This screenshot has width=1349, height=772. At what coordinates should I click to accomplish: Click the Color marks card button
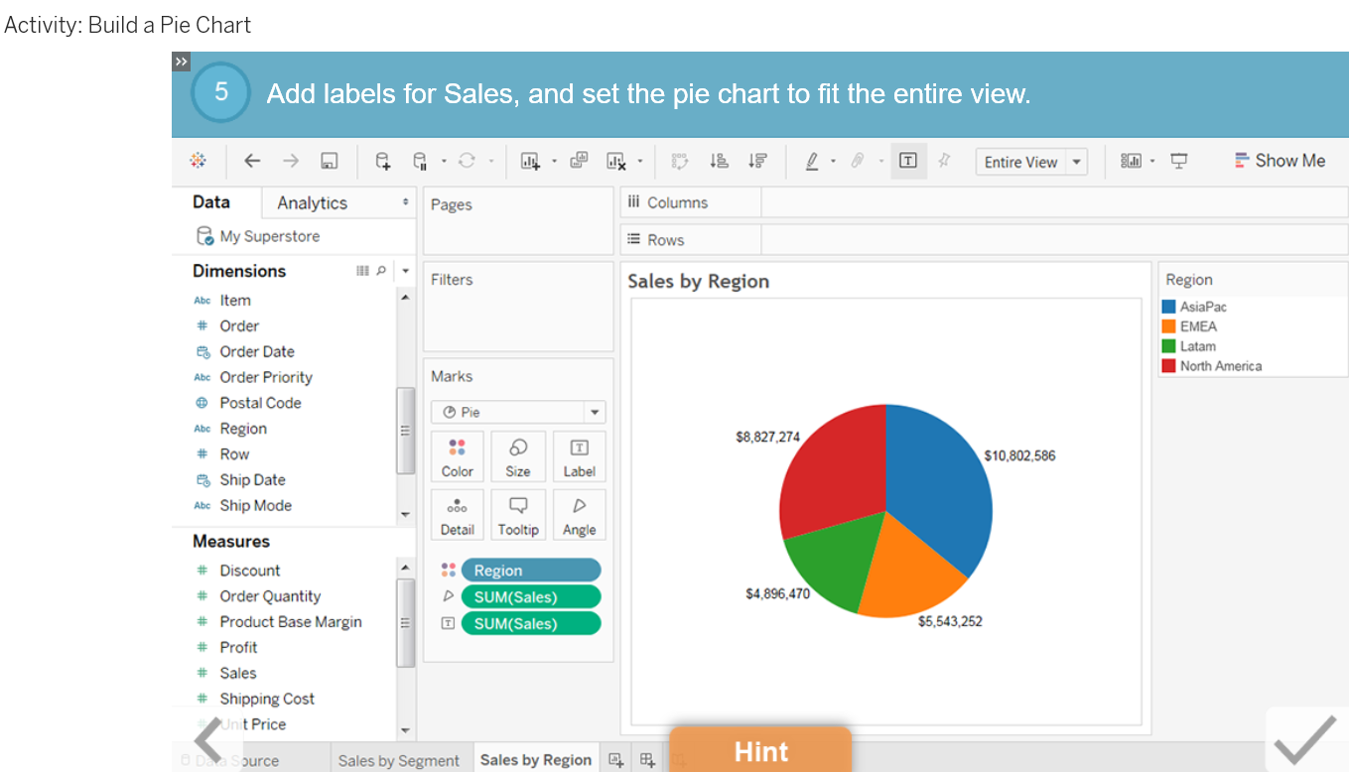coord(458,456)
